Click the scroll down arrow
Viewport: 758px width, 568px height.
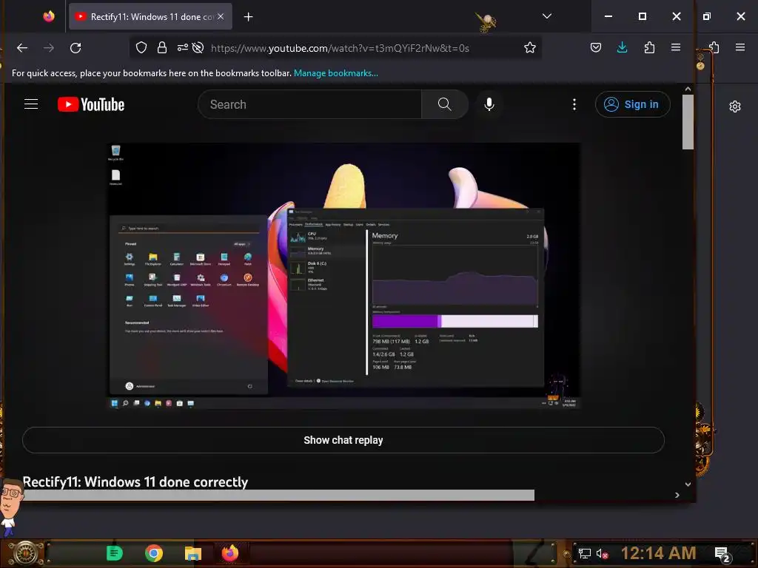(x=688, y=484)
